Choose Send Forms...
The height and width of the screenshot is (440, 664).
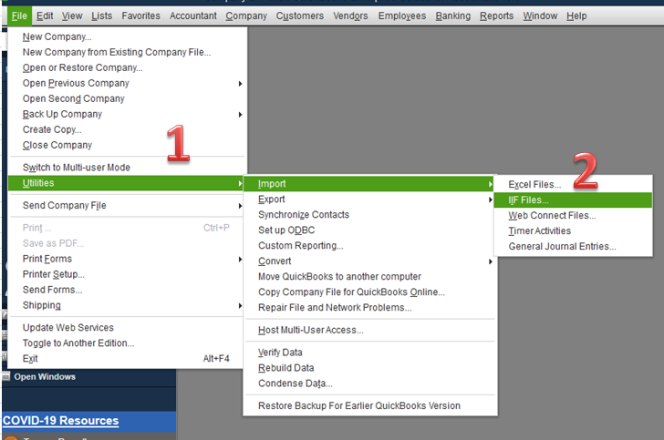(x=127, y=290)
